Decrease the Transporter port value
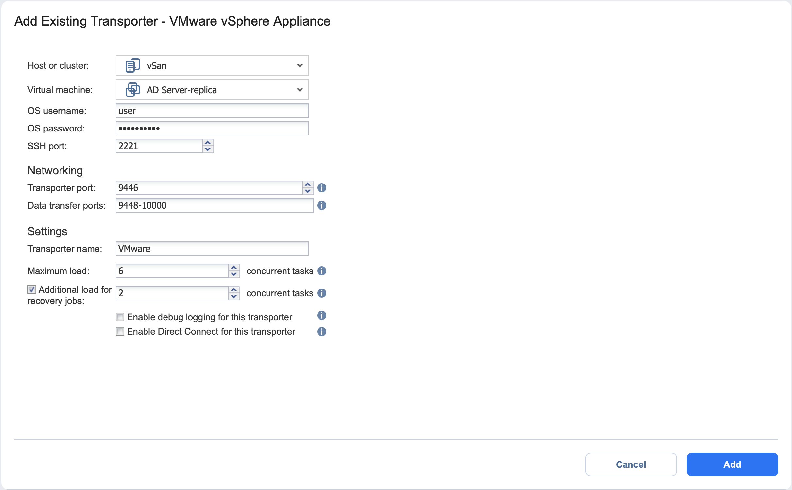The height and width of the screenshot is (490, 792). (308, 191)
